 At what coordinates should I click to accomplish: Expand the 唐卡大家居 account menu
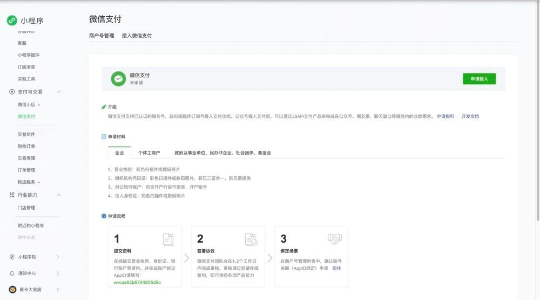[x=58, y=290]
